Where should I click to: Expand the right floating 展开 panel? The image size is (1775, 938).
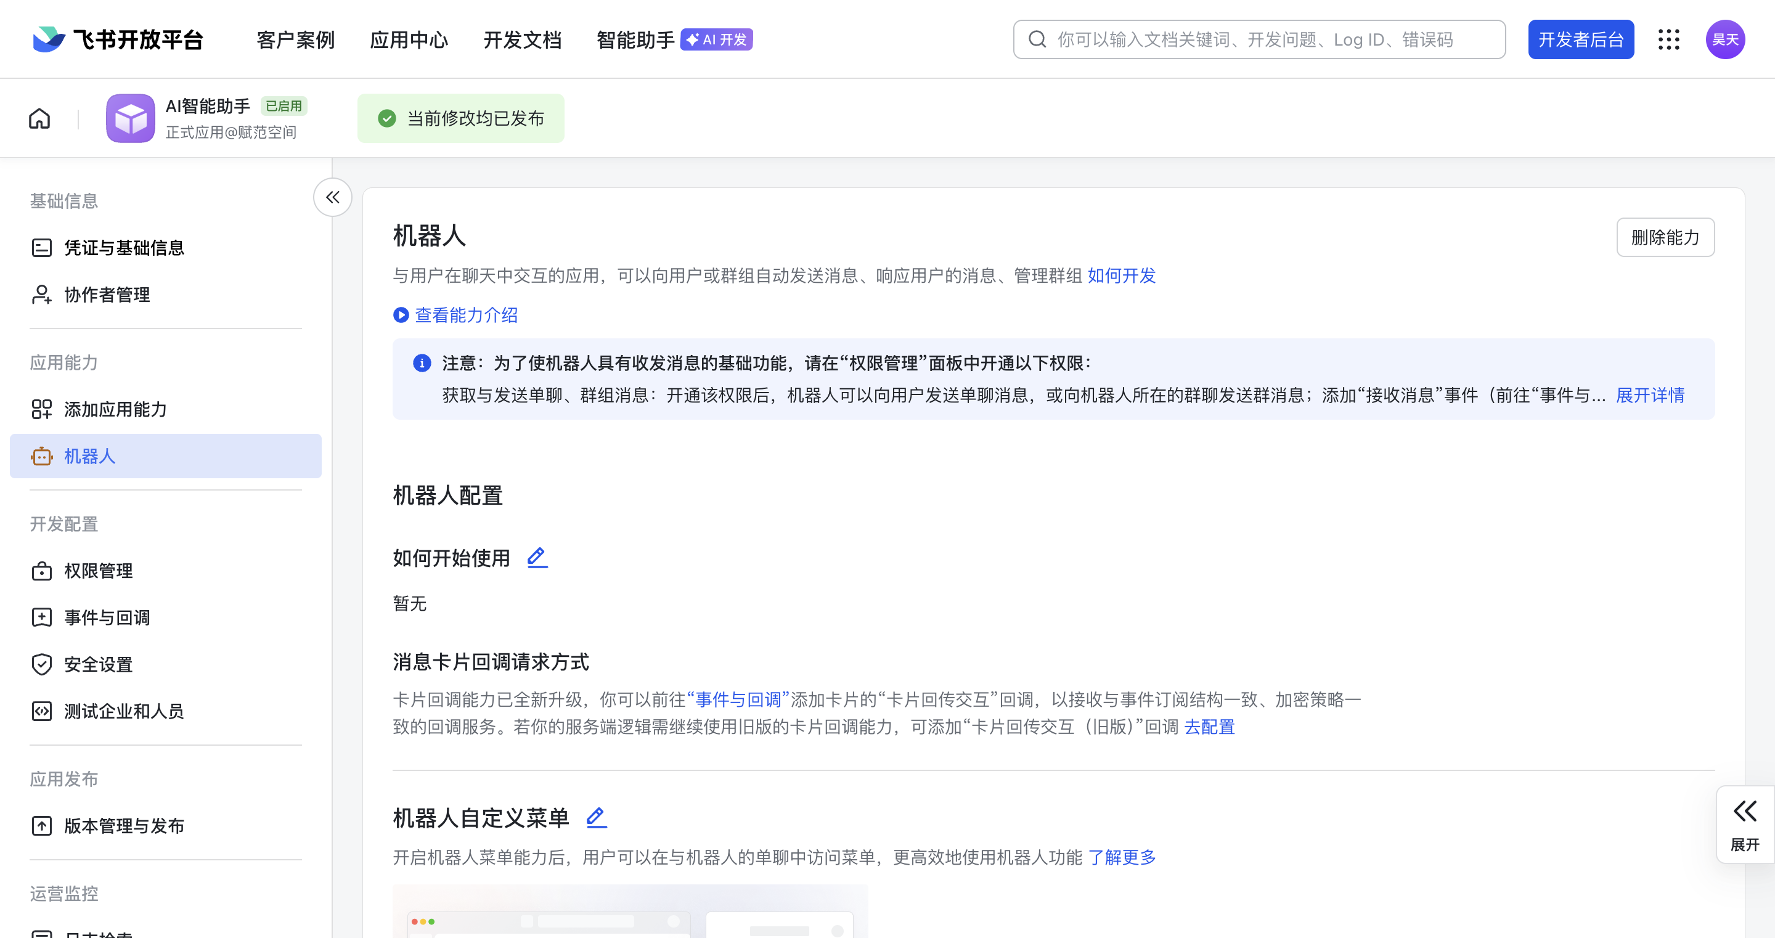pos(1745,824)
